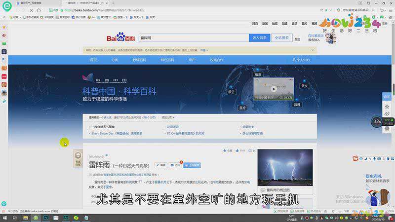Click the 知道 link at page top
Image resolution: width=395 pixels, height=222 pixels.
coord(285,23)
